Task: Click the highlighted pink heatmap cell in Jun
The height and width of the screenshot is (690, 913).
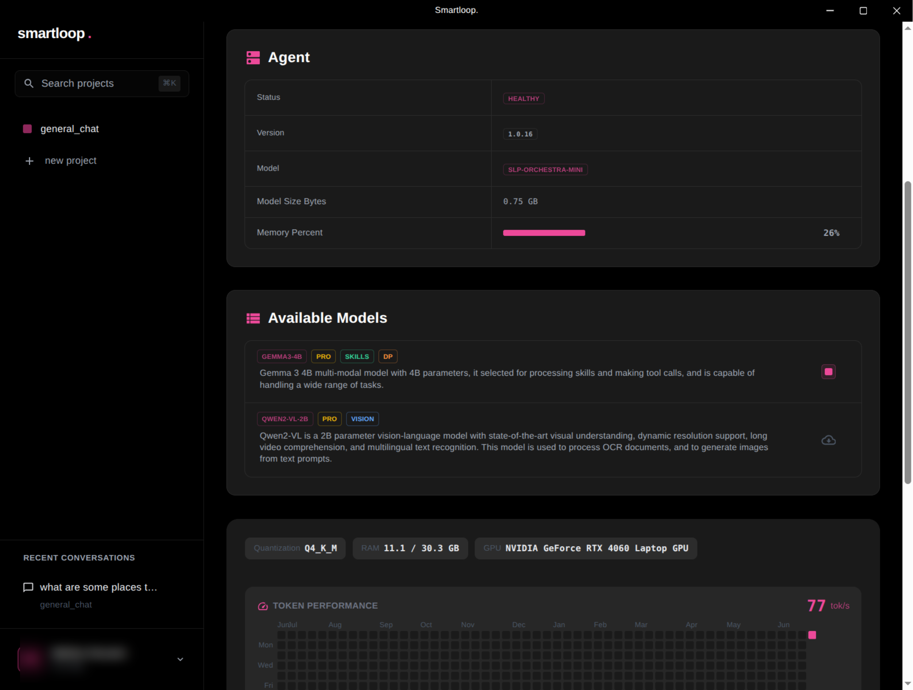Action: tap(812, 635)
